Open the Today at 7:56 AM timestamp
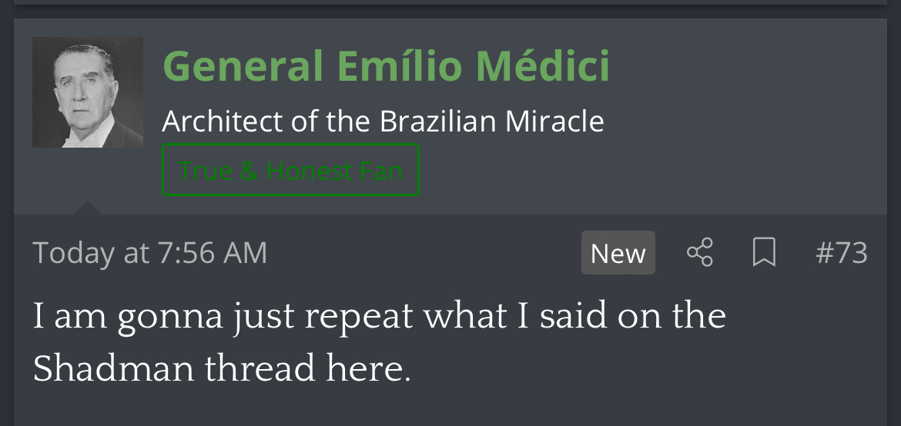 (150, 253)
